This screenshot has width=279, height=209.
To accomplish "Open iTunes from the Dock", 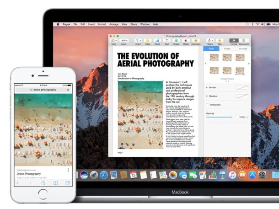I will [x=232, y=175].
